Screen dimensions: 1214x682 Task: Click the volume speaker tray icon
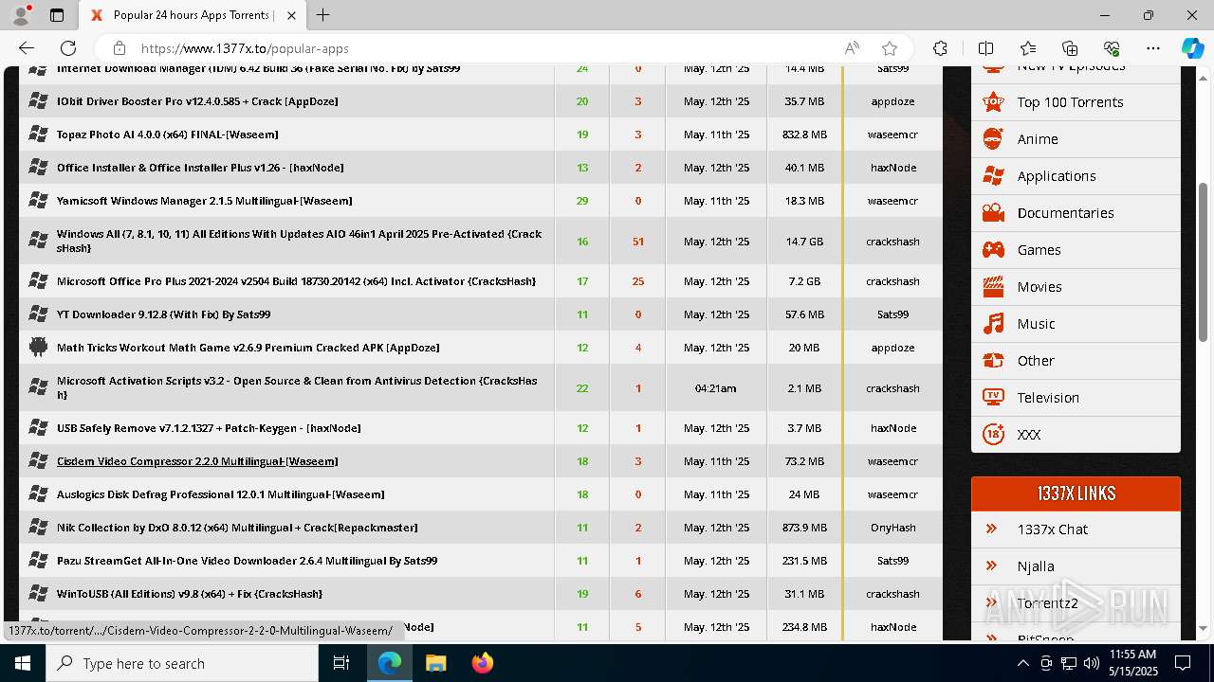1091,663
